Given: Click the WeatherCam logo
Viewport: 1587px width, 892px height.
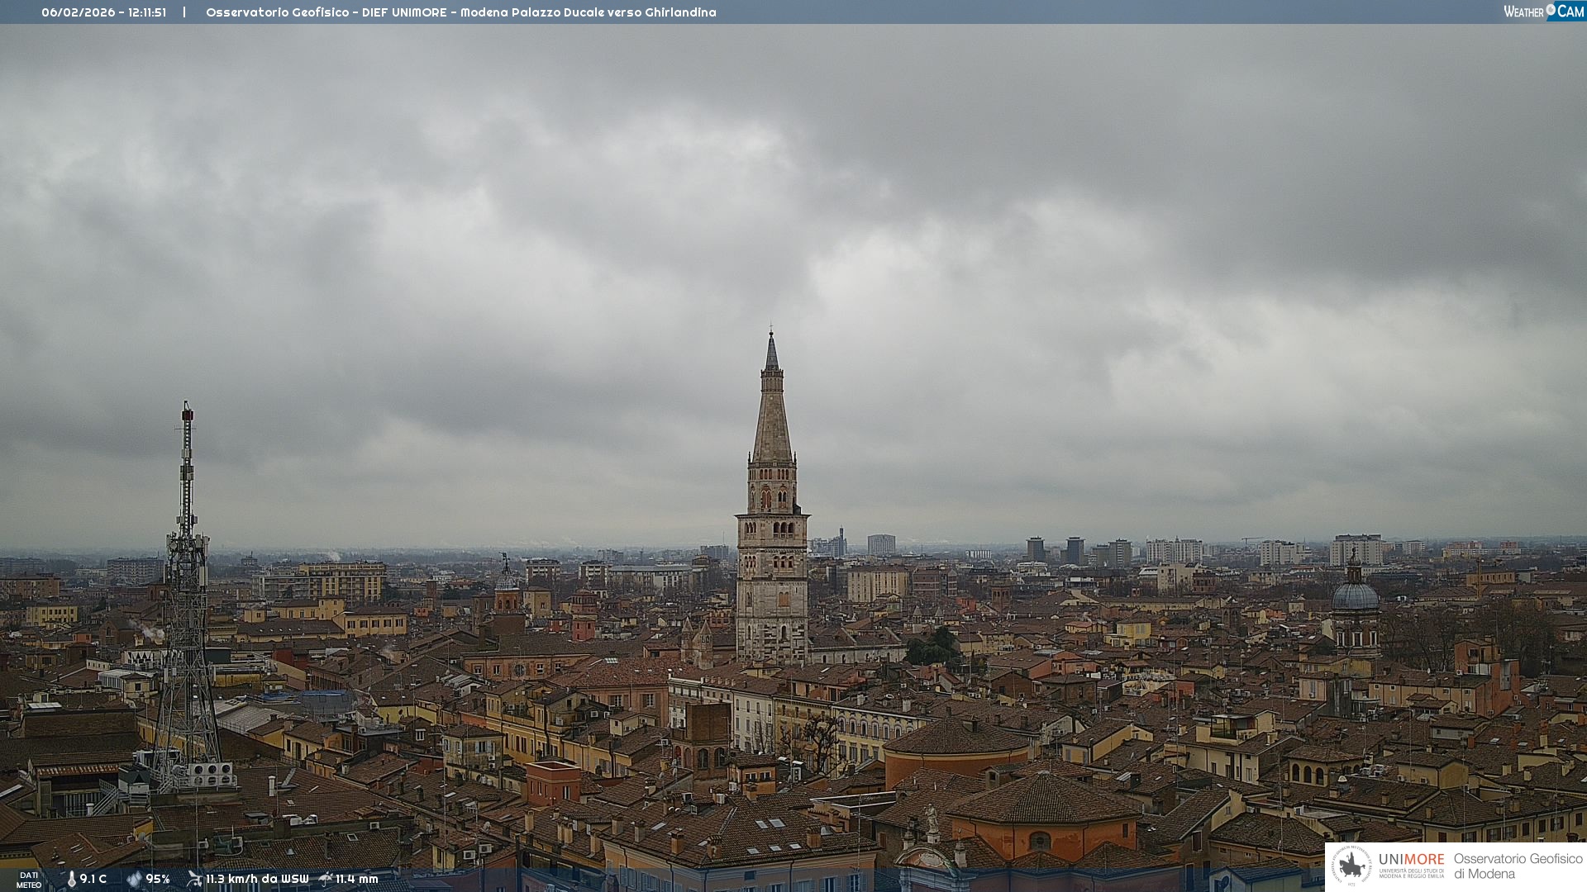Looking at the screenshot, I should point(1543,12).
